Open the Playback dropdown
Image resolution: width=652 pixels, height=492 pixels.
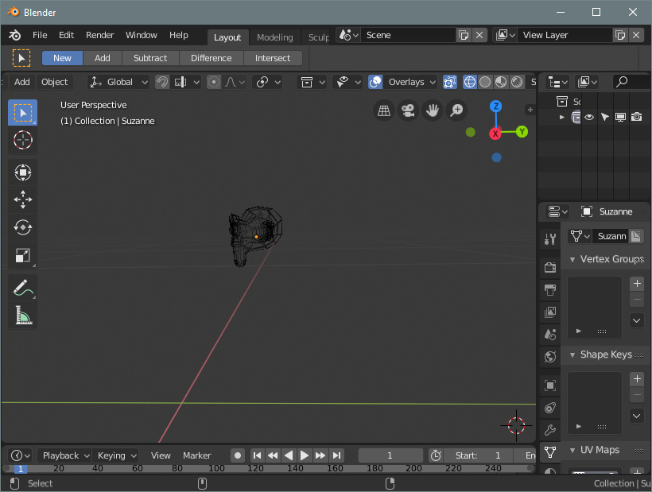pyautogui.click(x=65, y=455)
